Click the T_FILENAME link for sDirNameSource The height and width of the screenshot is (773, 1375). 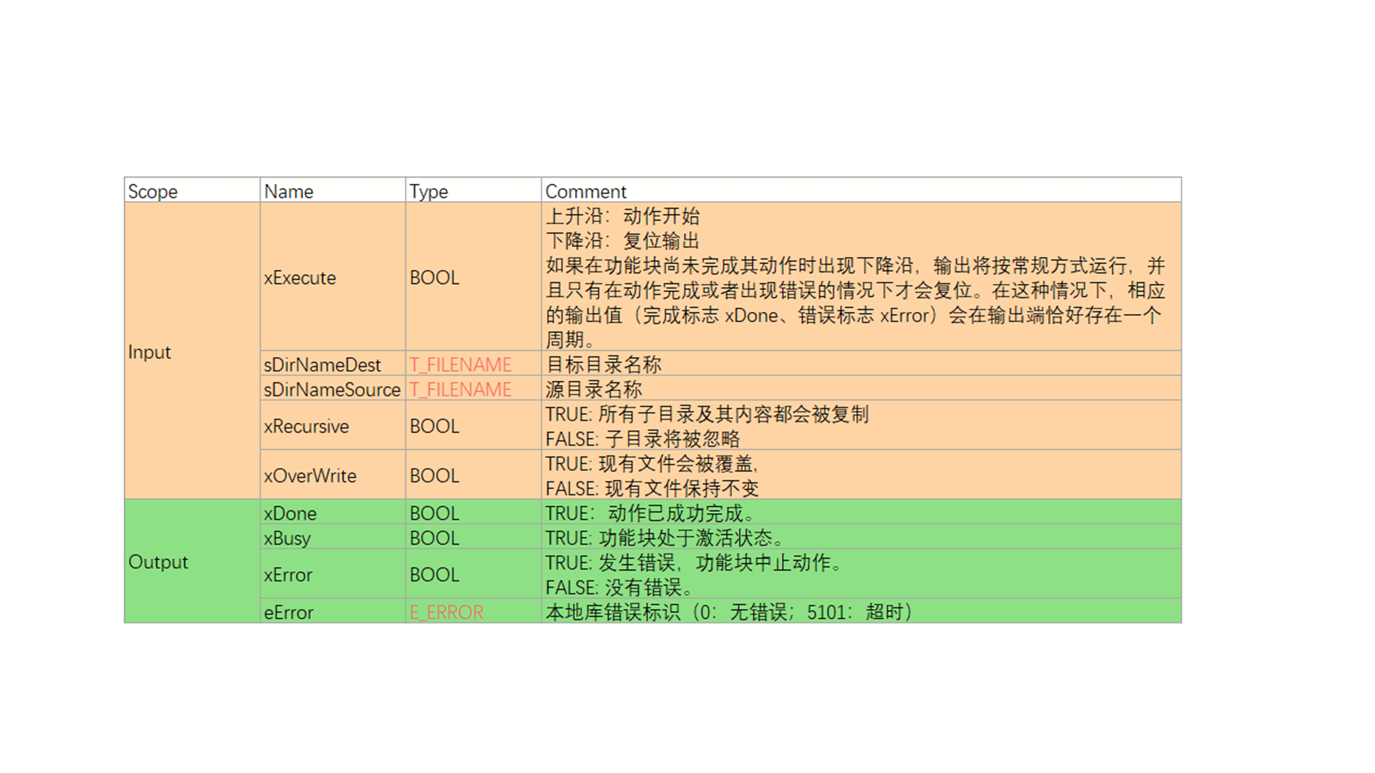tap(460, 389)
